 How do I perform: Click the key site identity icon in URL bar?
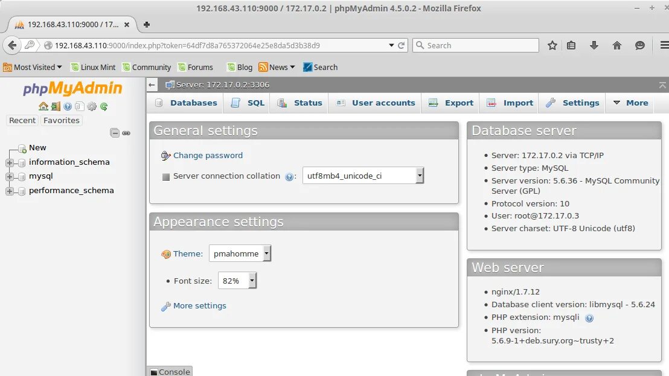click(x=30, y=45)
